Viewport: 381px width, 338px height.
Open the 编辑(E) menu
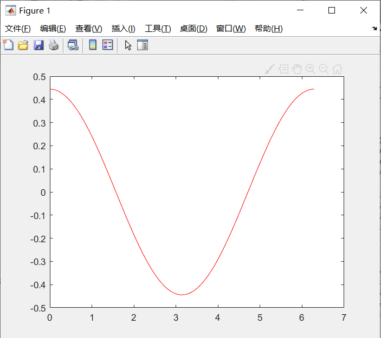53,29
